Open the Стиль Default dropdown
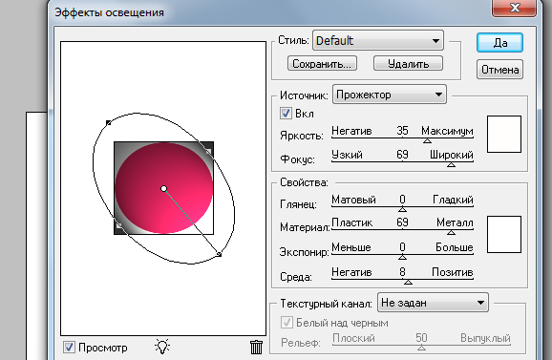This screenshot has width=552, height=360. (x=378, y=40)
